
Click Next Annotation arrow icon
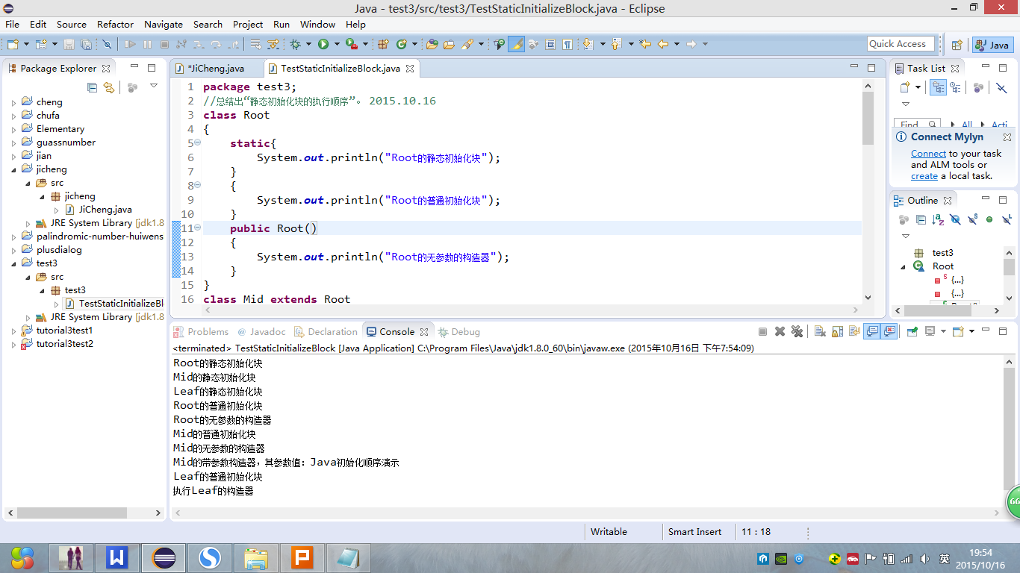pyautogui.click(x=588, y=44)
